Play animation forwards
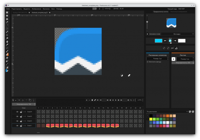The image size is (200, 140). pyautogui.click(x=116, y=100)
